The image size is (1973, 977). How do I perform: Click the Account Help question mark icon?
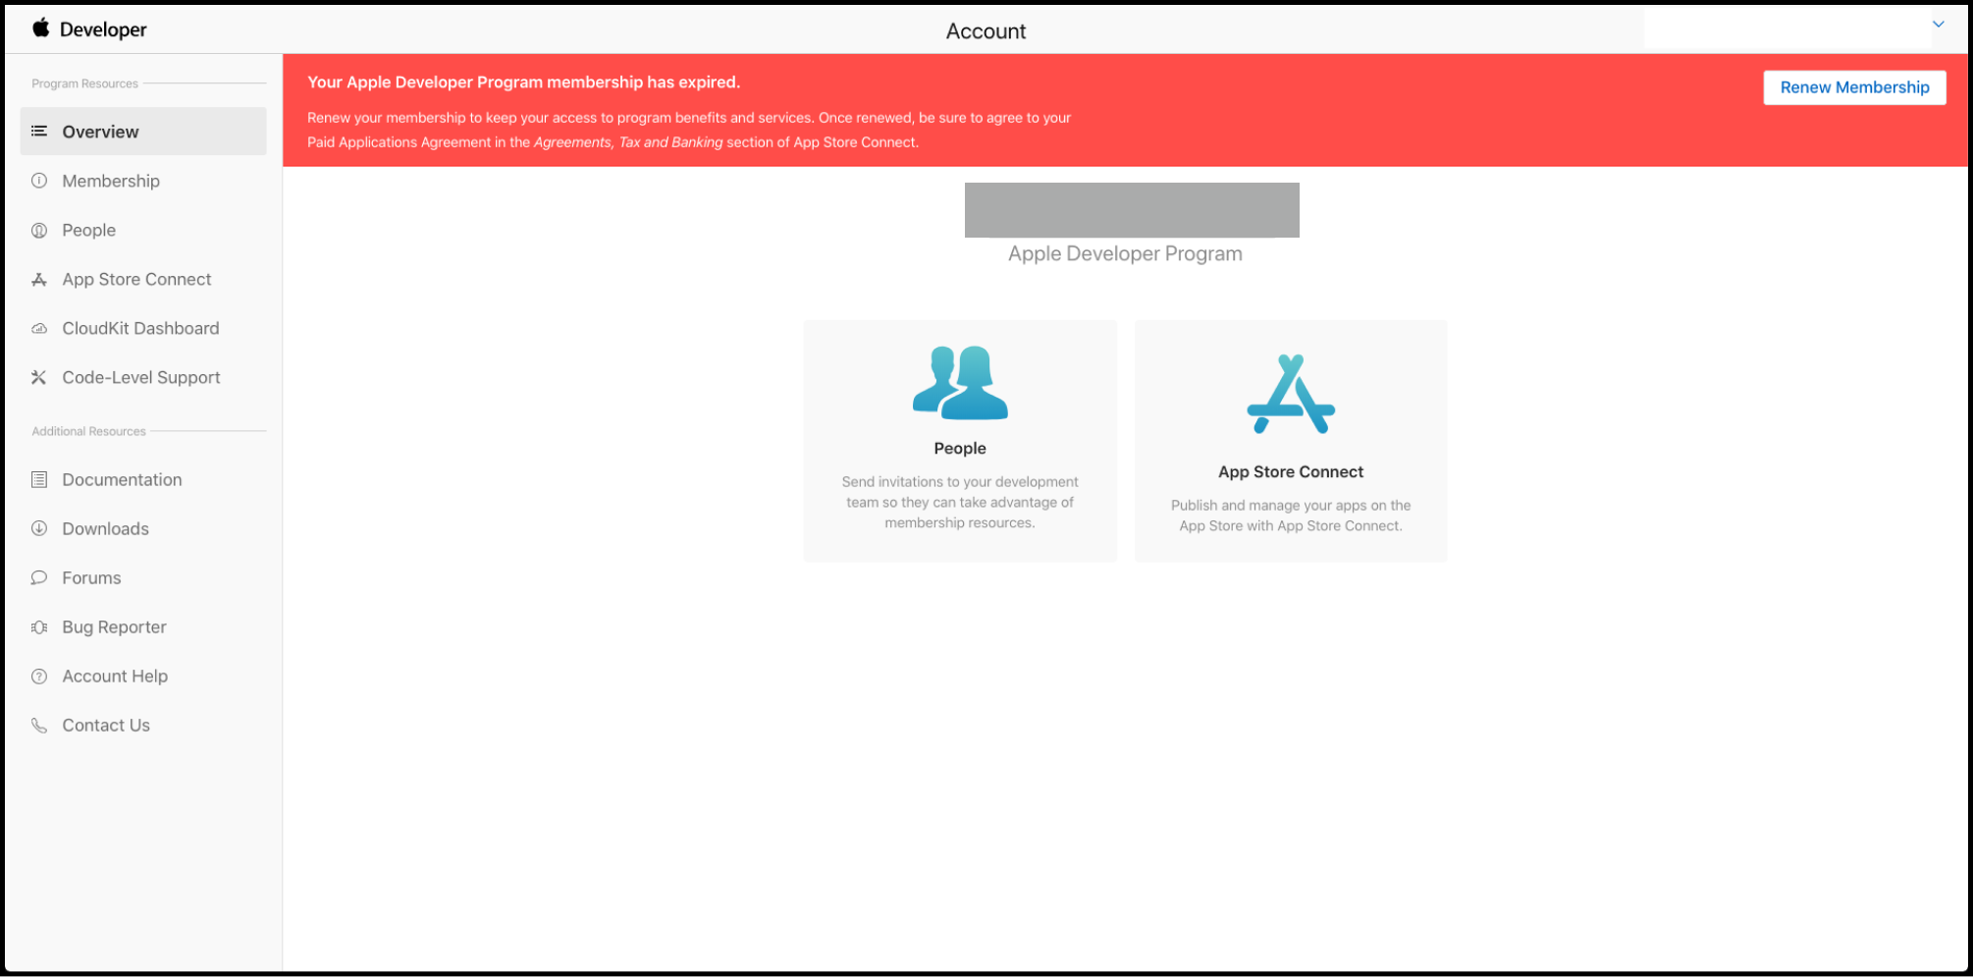point(39,676)
